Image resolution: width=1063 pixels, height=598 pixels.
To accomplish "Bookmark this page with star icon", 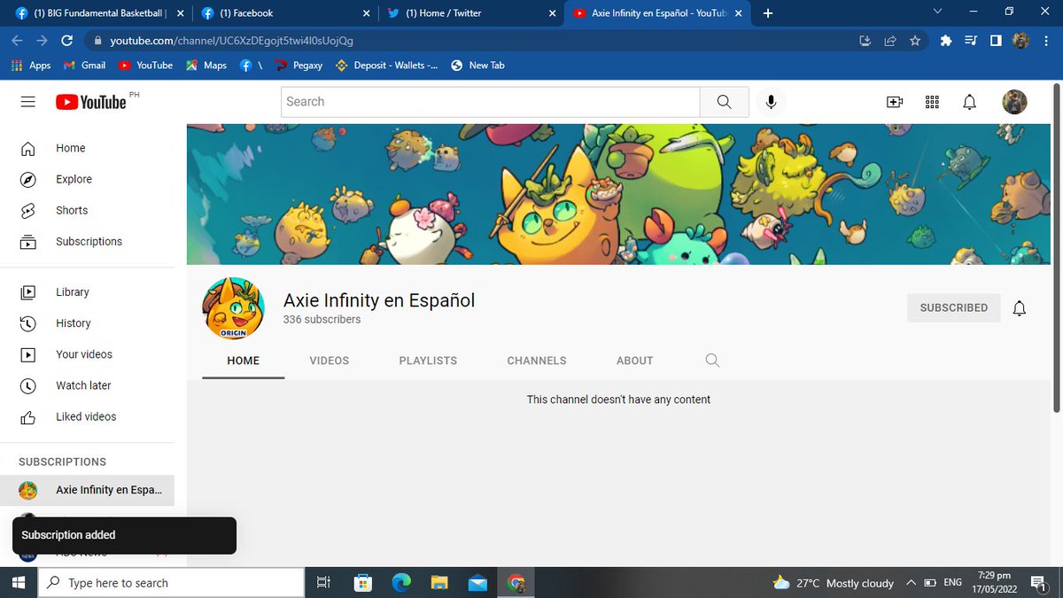I will coord(915,41).
